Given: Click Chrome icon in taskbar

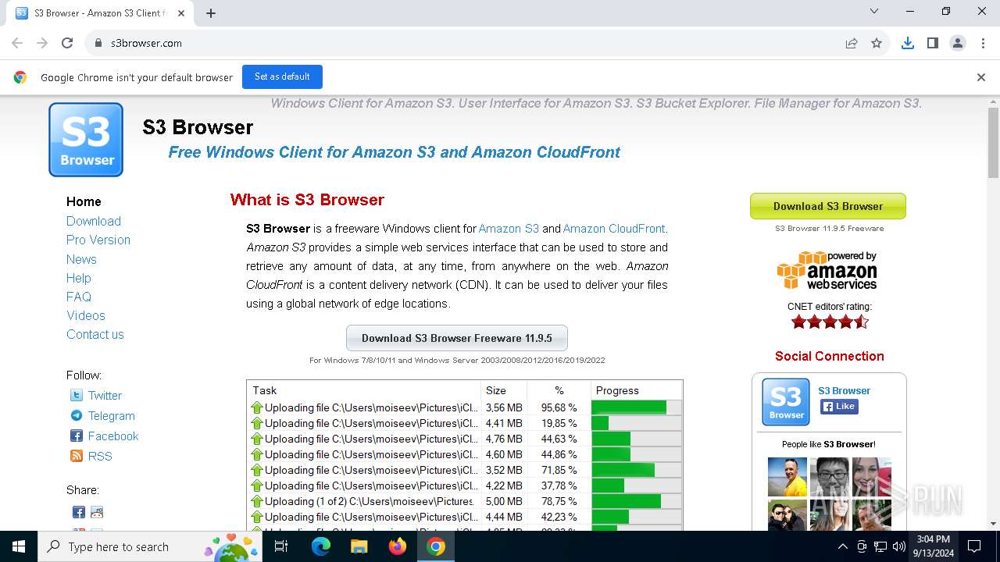Looking at the screenshot, I should pyautogui.click(x=436, y=546).
